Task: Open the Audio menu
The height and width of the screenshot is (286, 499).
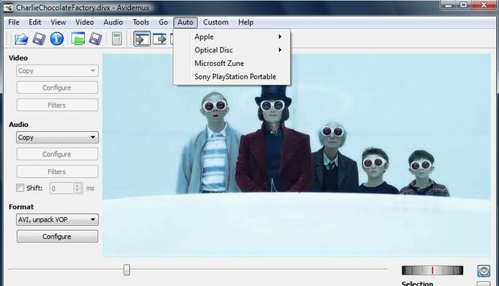Action: point(113,22)
